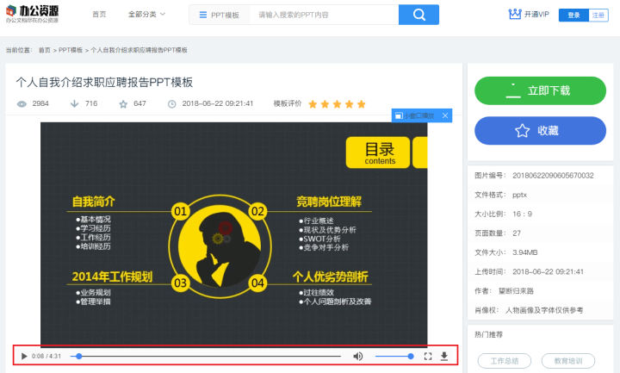Click the video preview slide area

(x=233, y=233)
